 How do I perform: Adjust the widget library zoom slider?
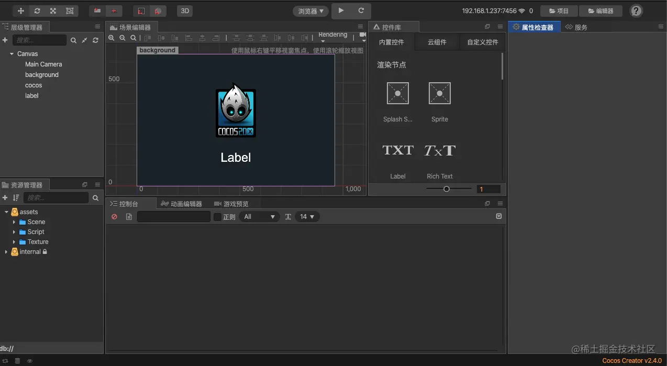pos(447,189)
